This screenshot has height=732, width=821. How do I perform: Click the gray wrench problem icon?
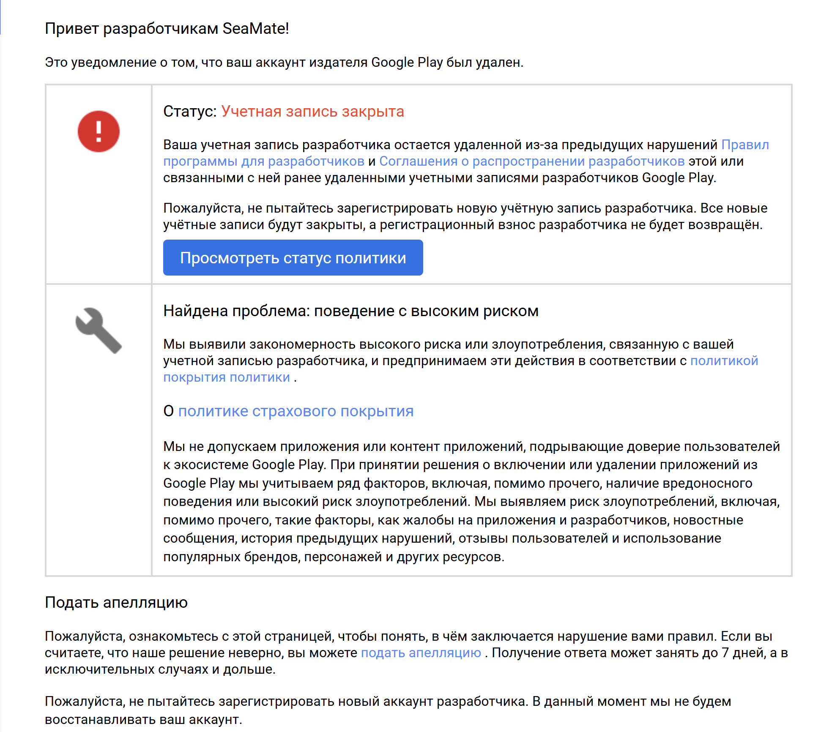pyautogui.click(x=99, y=330)
